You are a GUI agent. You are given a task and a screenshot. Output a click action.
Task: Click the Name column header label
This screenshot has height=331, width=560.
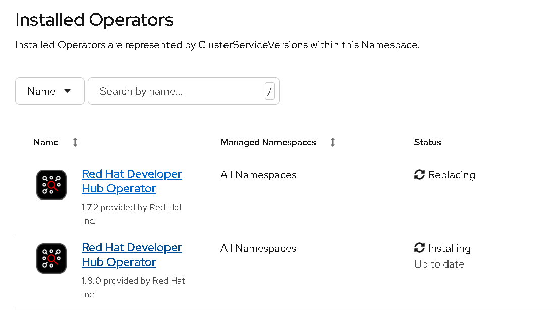point(46,142)
